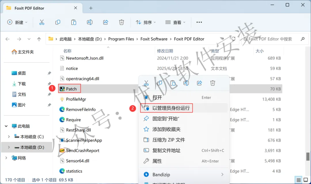
Task: Open the 排序 (Sort) dropdown
Action: click(x=146, y=22)
